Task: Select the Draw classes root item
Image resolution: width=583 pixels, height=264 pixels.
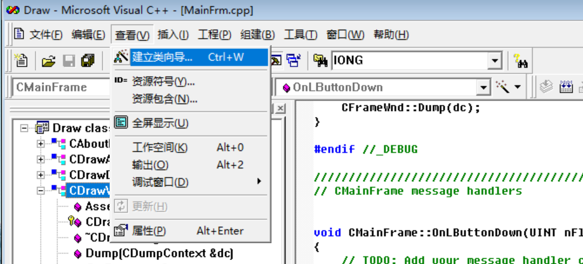Action: coord(82,128)
